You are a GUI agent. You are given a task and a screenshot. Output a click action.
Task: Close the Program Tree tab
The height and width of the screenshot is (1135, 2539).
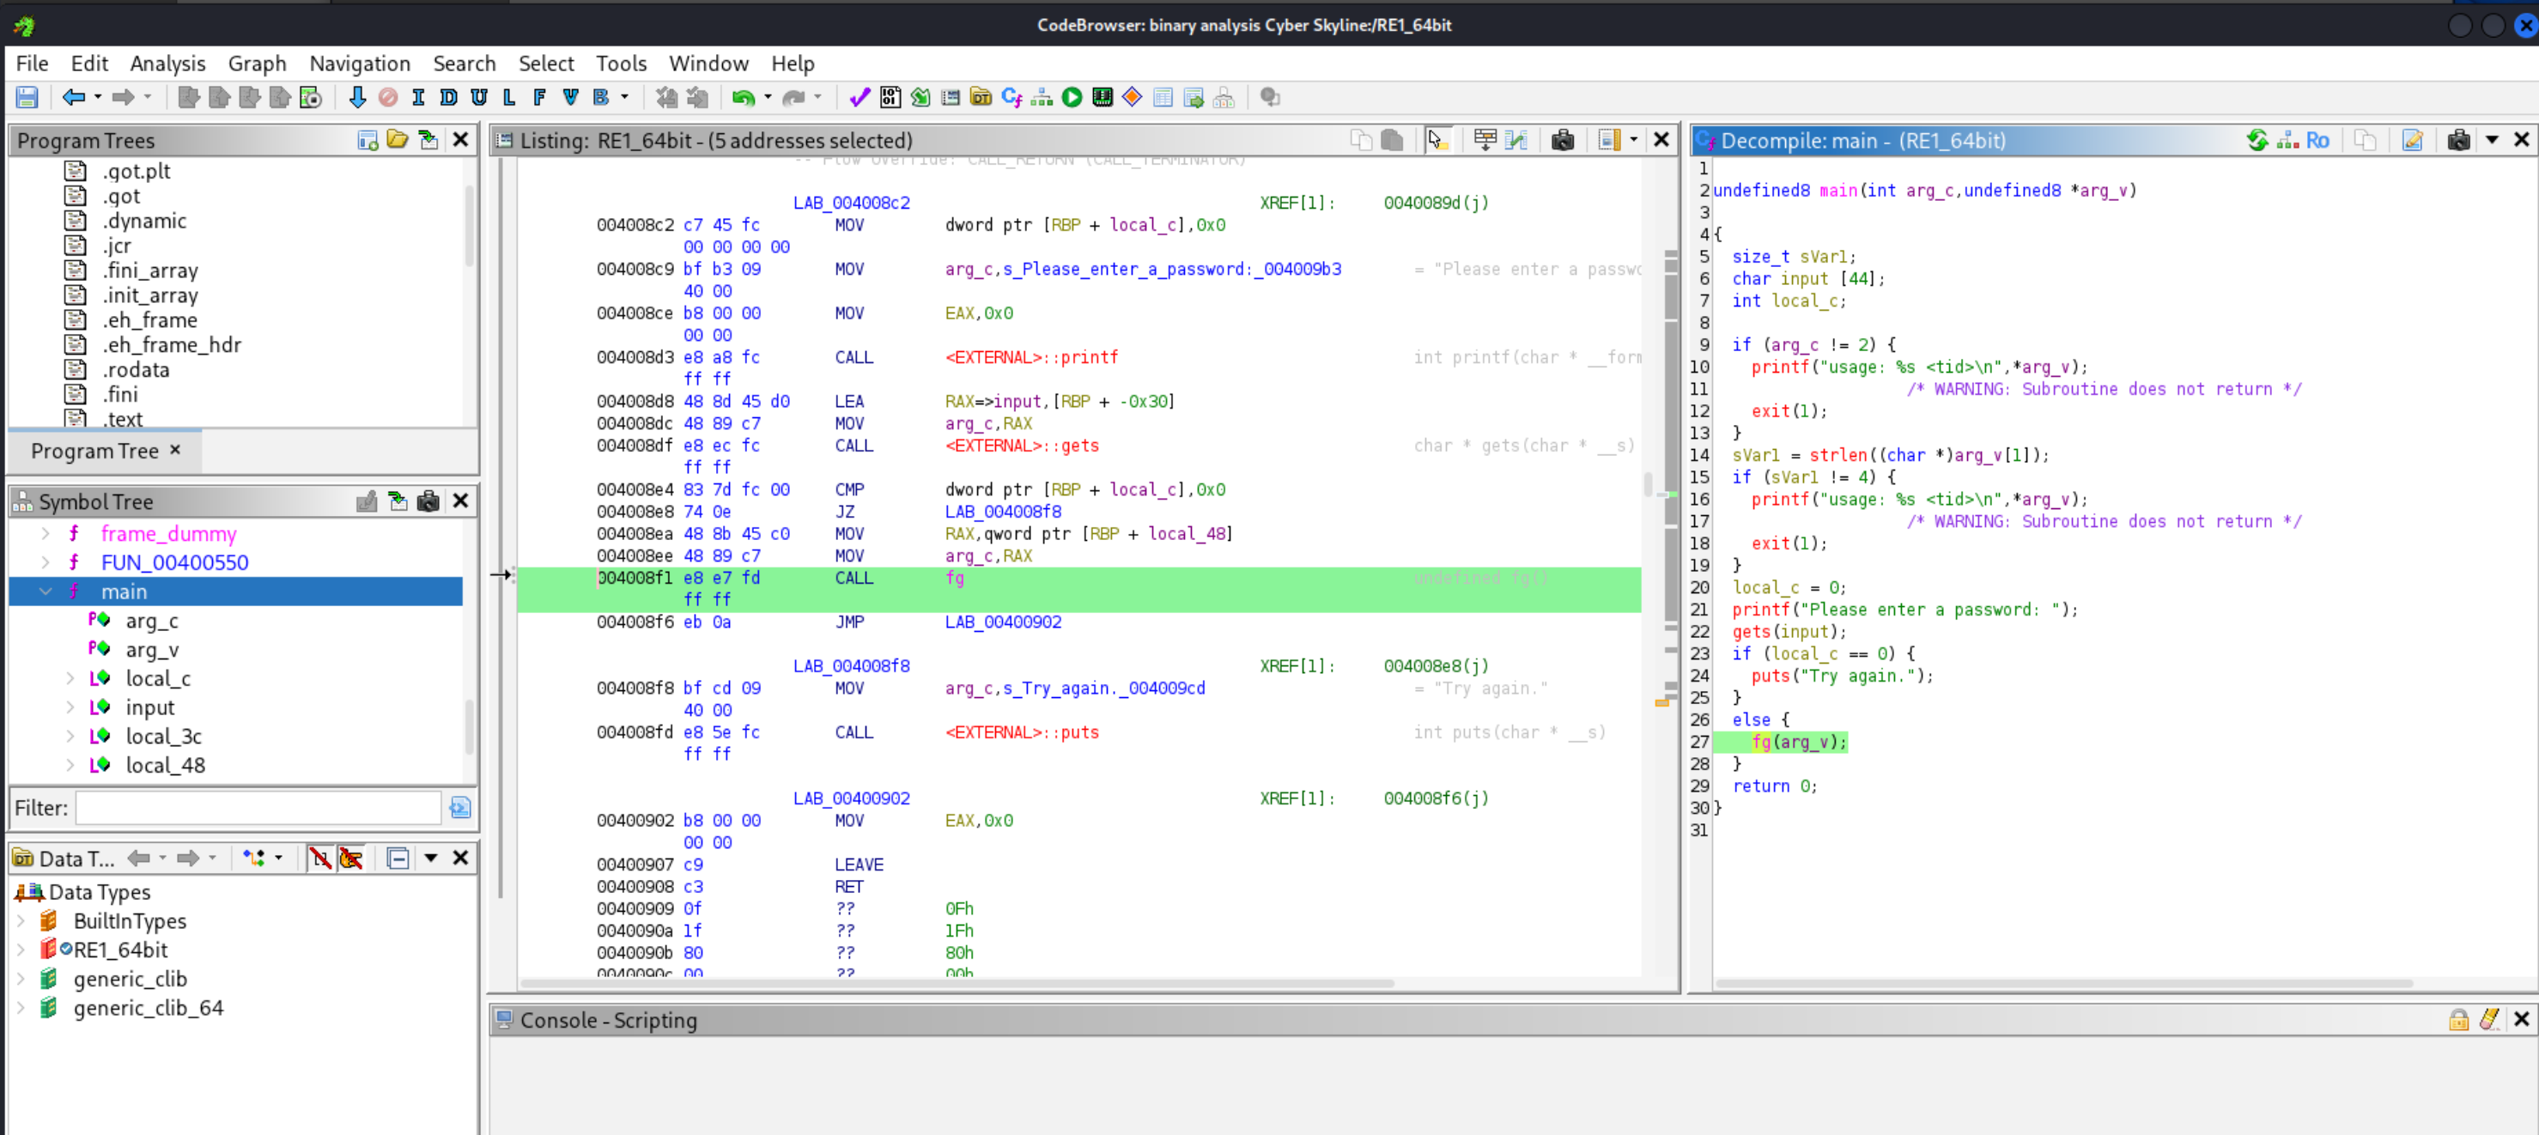click(174, 449)
